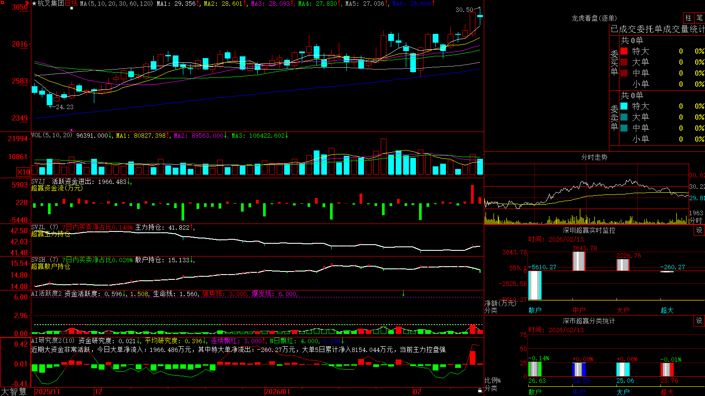Click the 02 month marker on the time axis

[417, 392]
